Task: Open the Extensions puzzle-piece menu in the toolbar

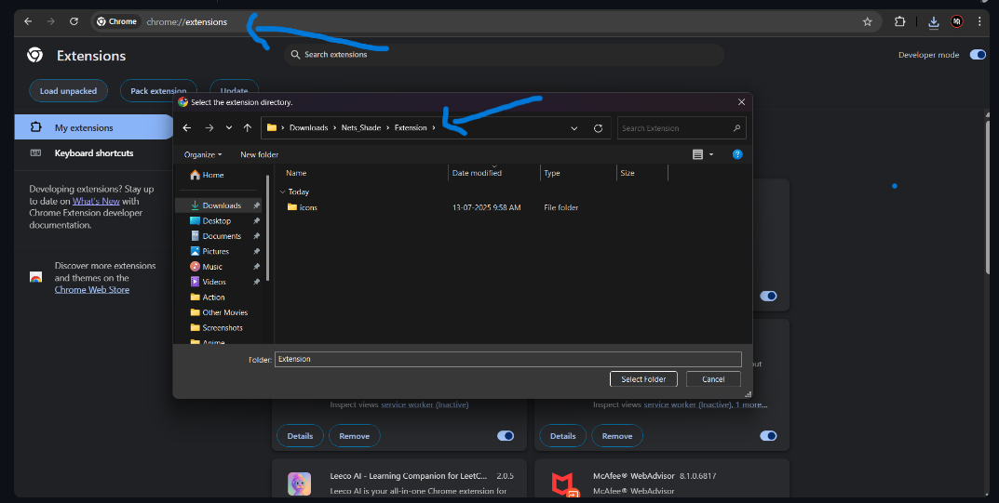Action: 899,21
